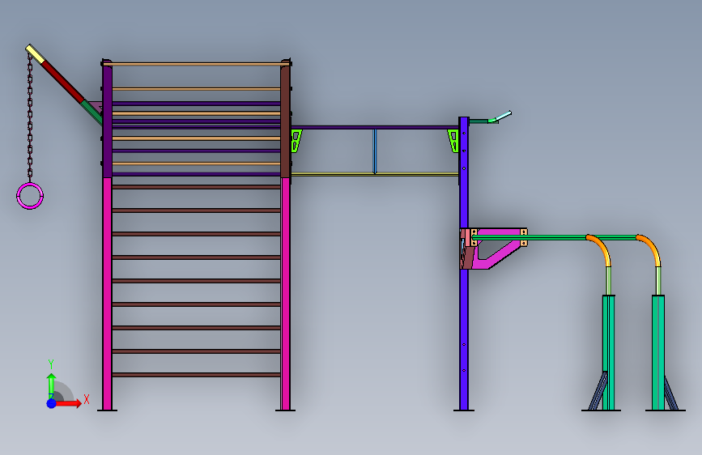The image size is (702, 455).
Task: Select the right orange curved elbow
Action: pos(651,249)
